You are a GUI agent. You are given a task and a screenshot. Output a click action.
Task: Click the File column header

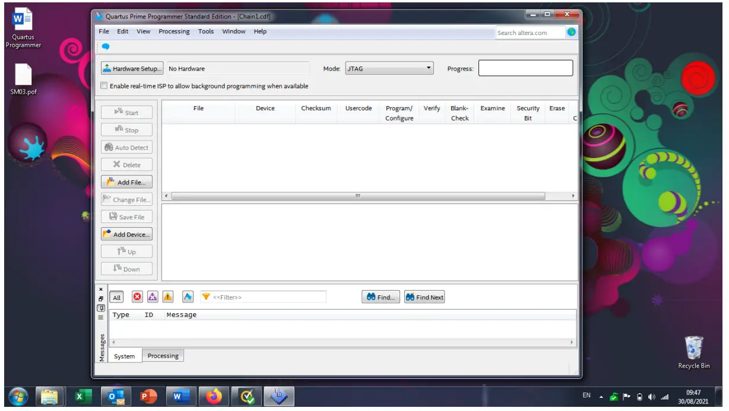click(199, 113)
